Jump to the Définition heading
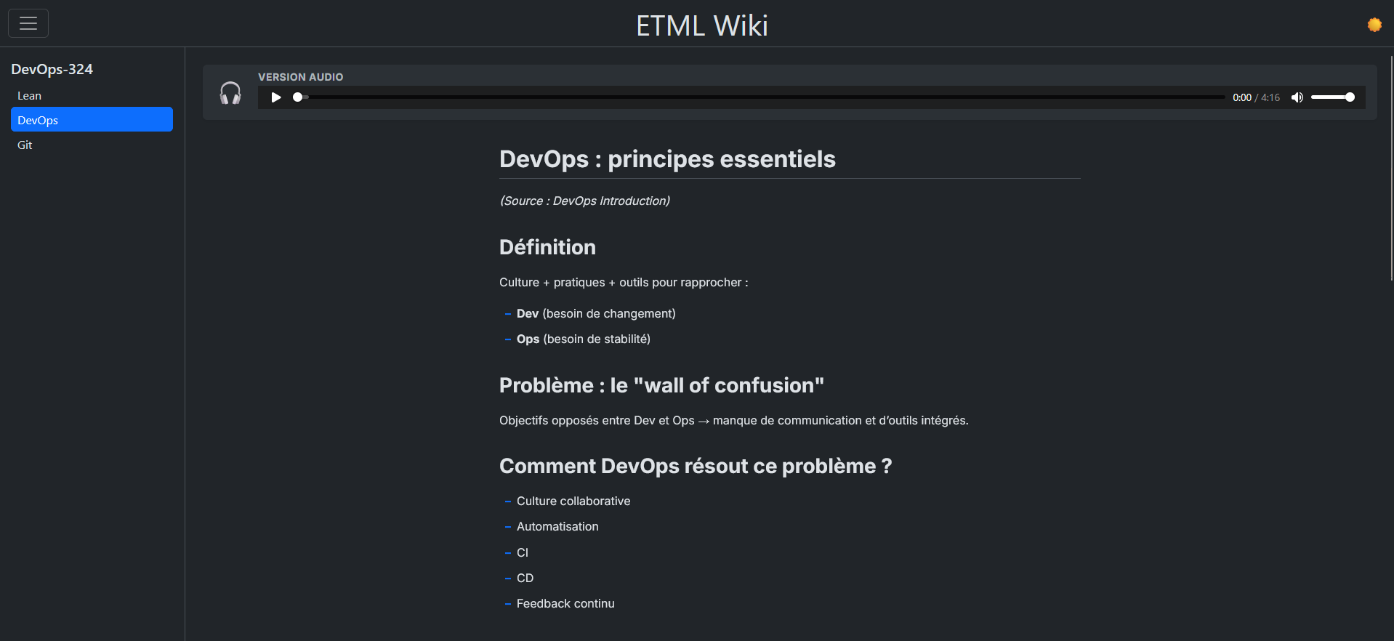This screenshot has width=1394, height=641. point(547,247)
